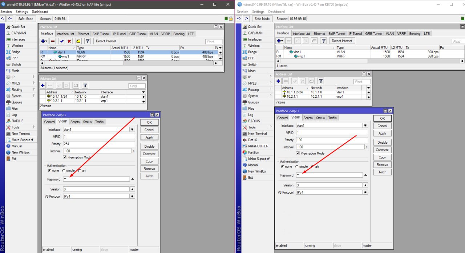This screenshot has width=465, height=253.
Task: Open Scripts tab in left vrrp1 dialog
Action: click(75, 122)
